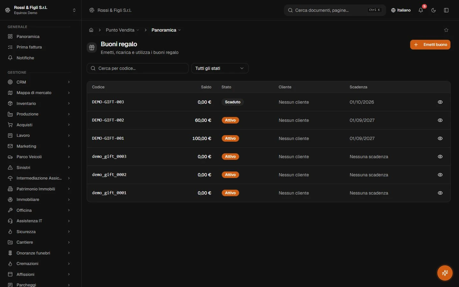The width and height of the screenshot is (459, 287).
Task: Open the notifications bell
Action: pos(421,10)
